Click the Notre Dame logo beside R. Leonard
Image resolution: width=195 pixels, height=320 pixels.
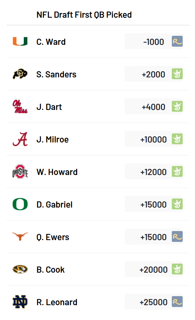(20, 302)
